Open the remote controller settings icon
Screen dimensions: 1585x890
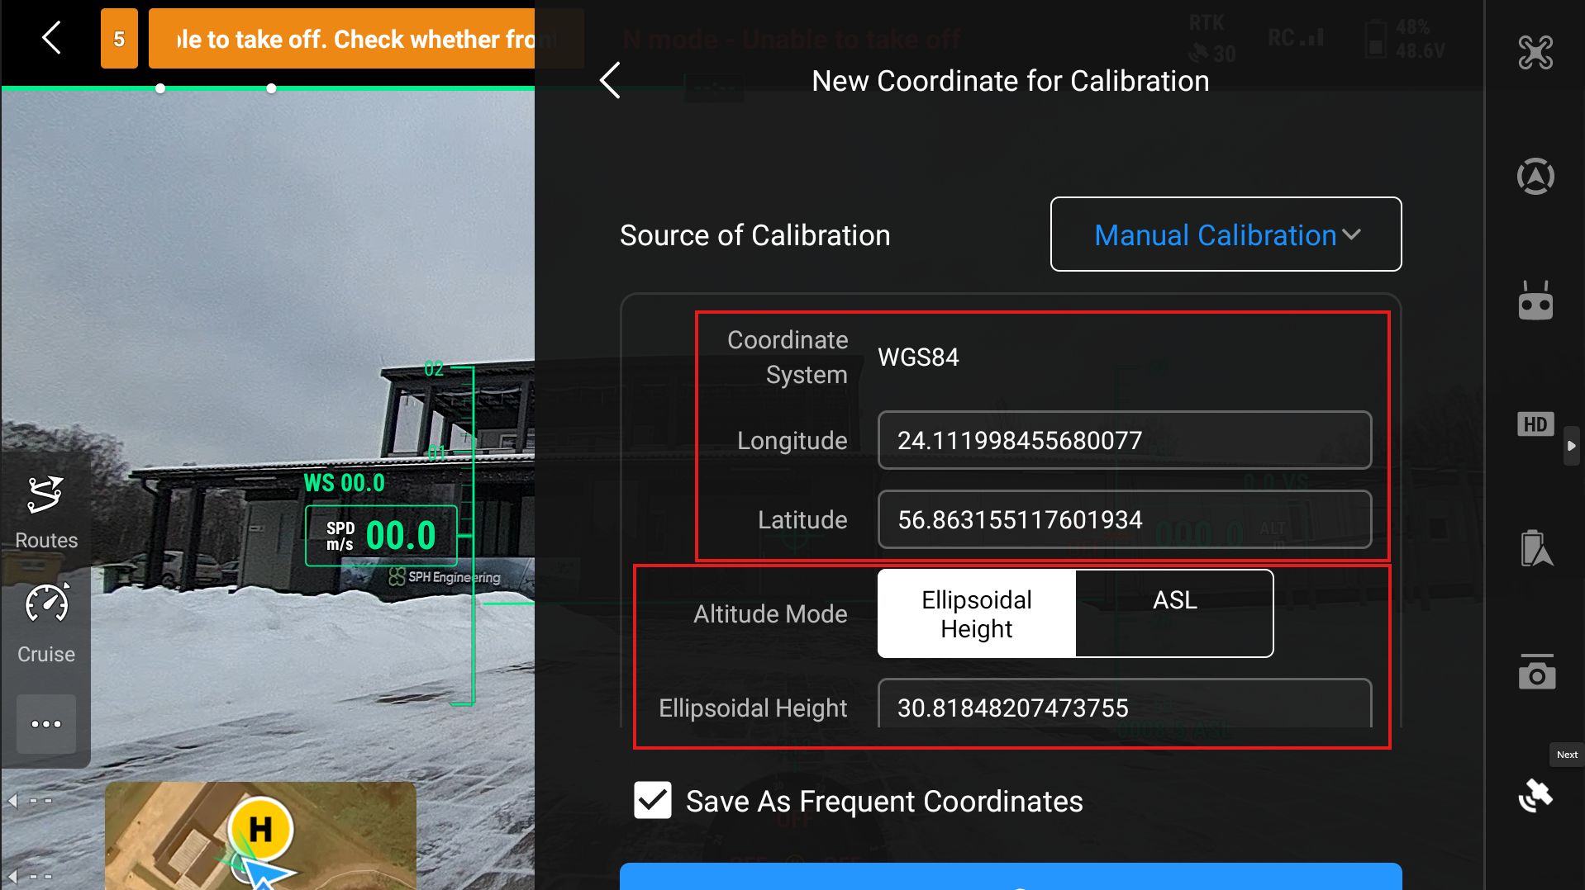pyautogui.click(x=1535, y=301)
